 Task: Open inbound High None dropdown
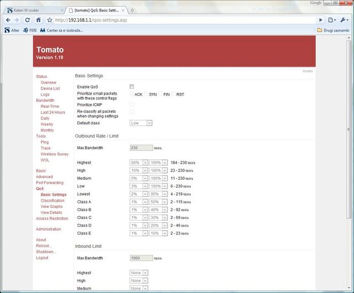(x=139, y=281)
